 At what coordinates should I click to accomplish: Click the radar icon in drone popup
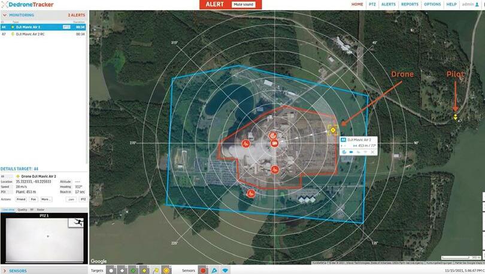[344, 152]
